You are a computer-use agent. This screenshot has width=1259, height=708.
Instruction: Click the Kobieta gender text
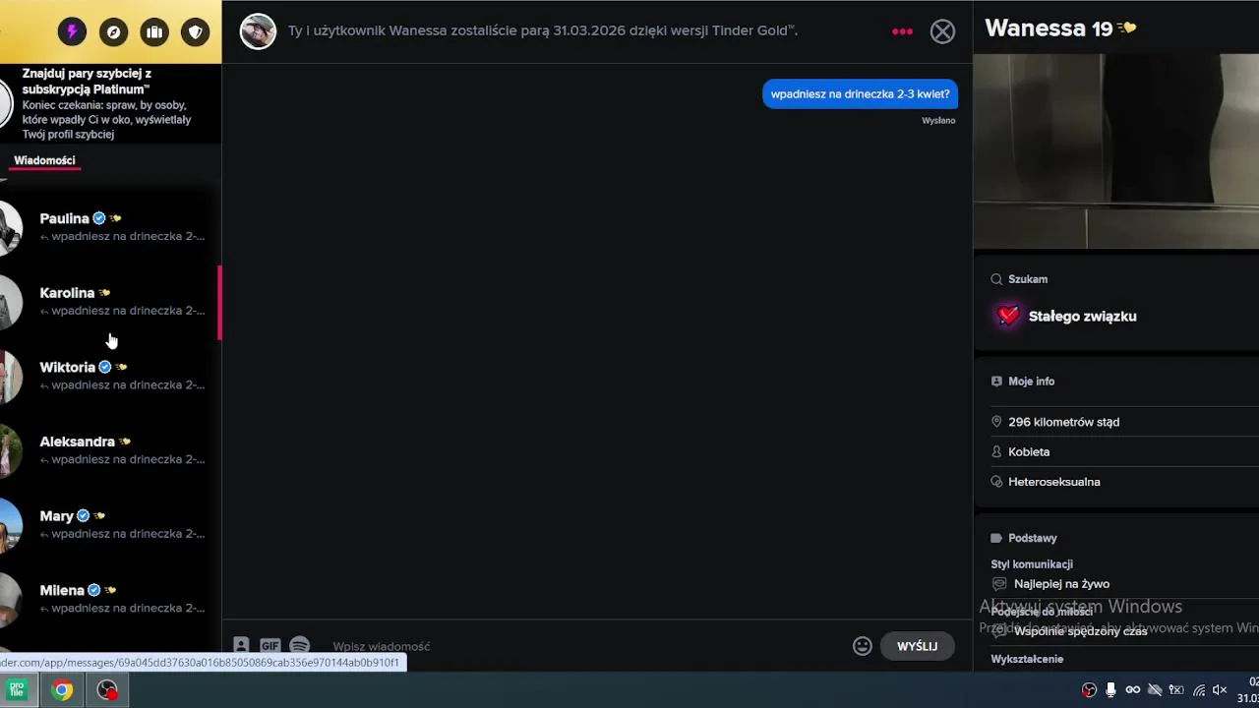[1029, 451]
